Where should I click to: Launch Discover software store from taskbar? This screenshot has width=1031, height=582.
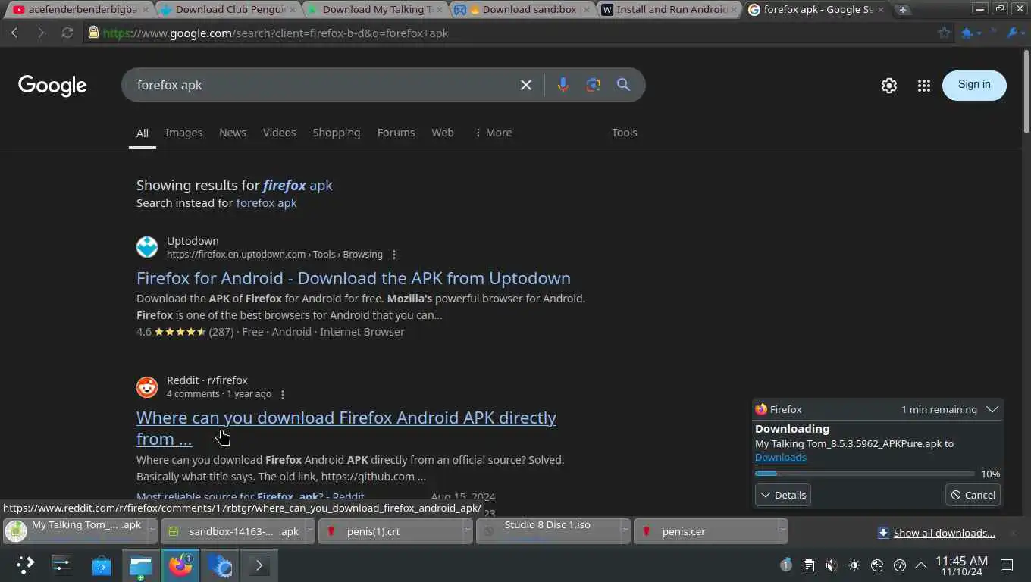[102, 565]
